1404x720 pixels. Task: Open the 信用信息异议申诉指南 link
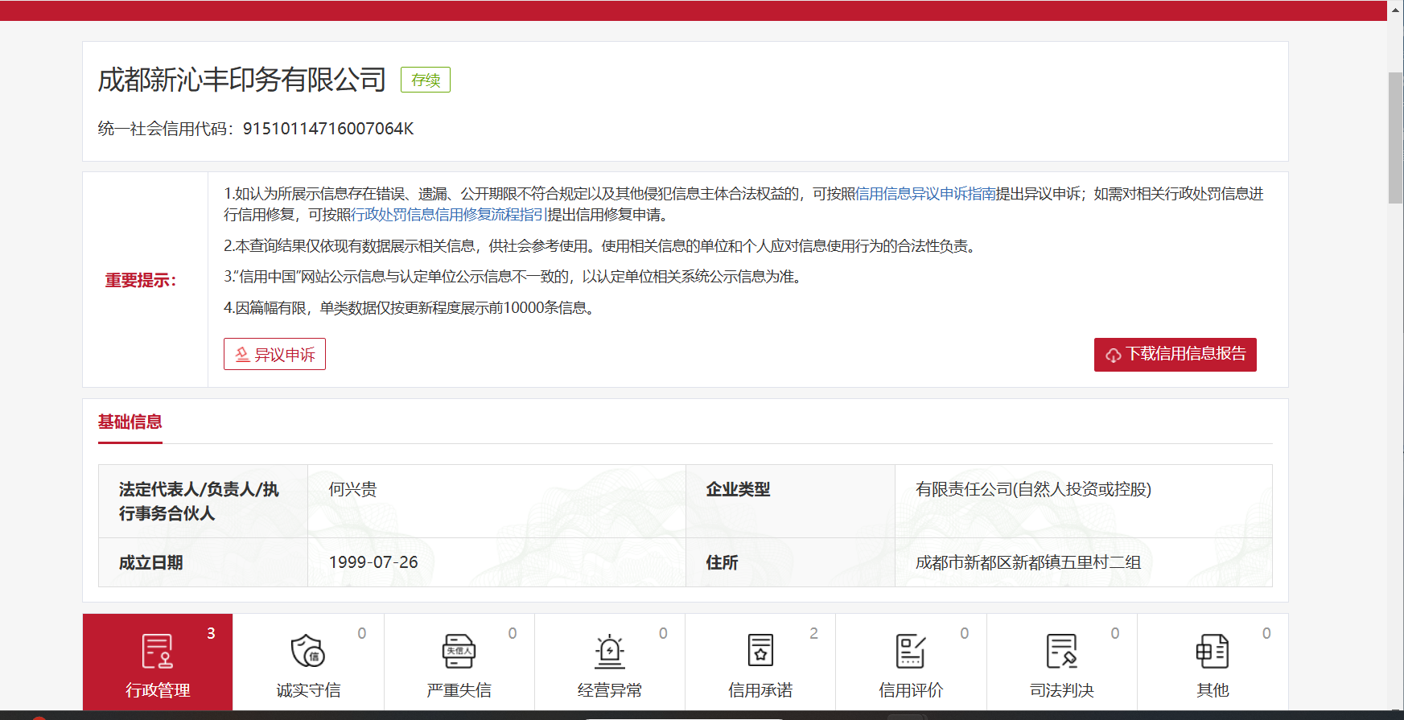tap(925, 194)
